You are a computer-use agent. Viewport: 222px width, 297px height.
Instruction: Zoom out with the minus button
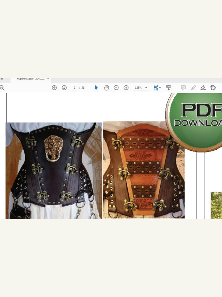[116, 88]
